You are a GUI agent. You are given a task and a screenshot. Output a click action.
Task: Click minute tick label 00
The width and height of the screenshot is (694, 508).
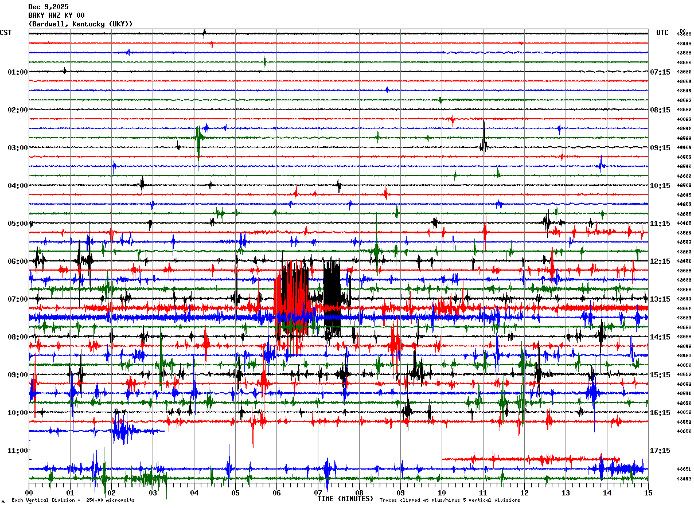click(29, 493)
